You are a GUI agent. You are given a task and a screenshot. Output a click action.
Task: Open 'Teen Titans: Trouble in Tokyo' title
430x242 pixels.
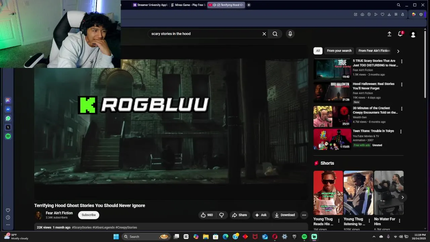373,131
